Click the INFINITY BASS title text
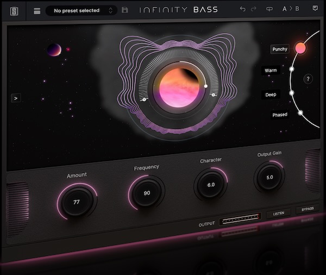Viewport: 326px width, 275px height. click(x=179, y=10)
